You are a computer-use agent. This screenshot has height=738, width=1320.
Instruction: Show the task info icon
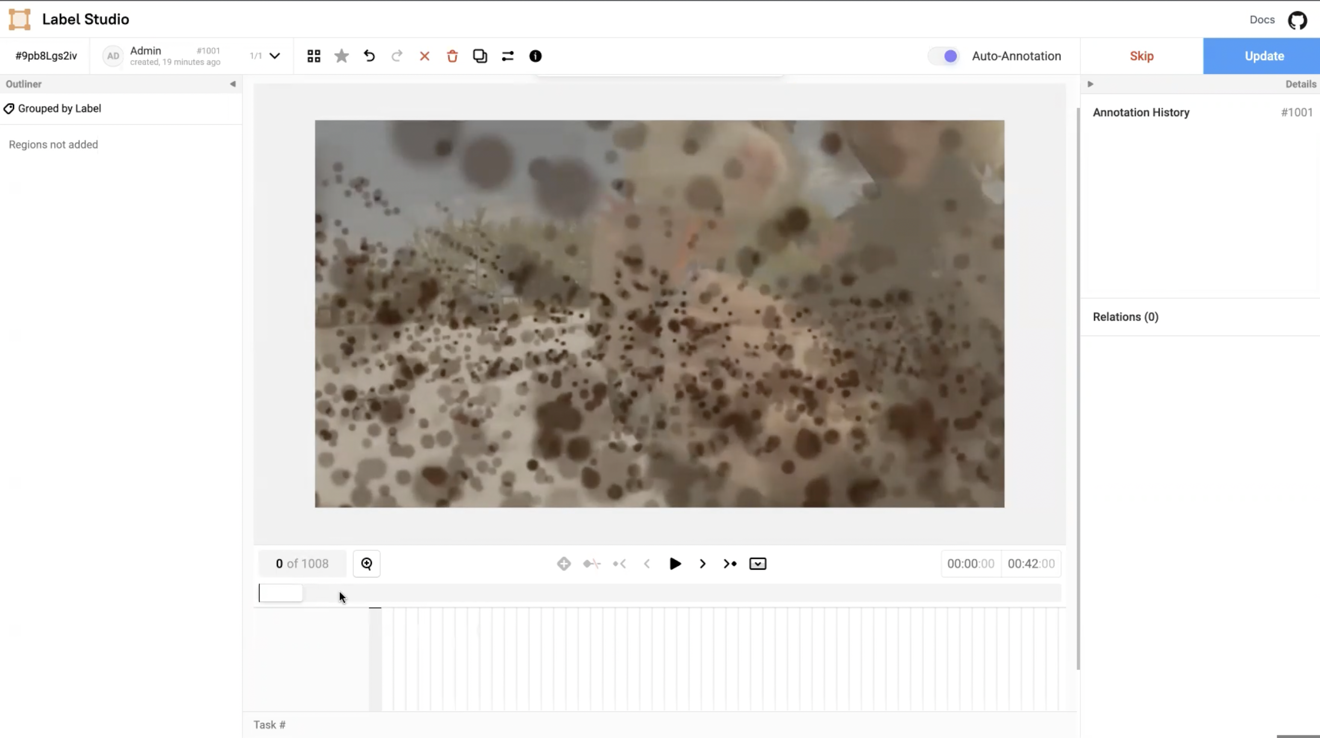[535, 56]
